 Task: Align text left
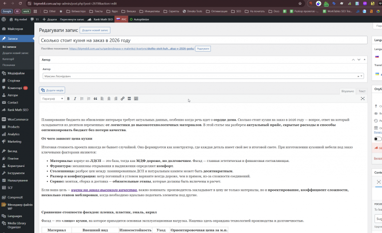tap(102, 98)
